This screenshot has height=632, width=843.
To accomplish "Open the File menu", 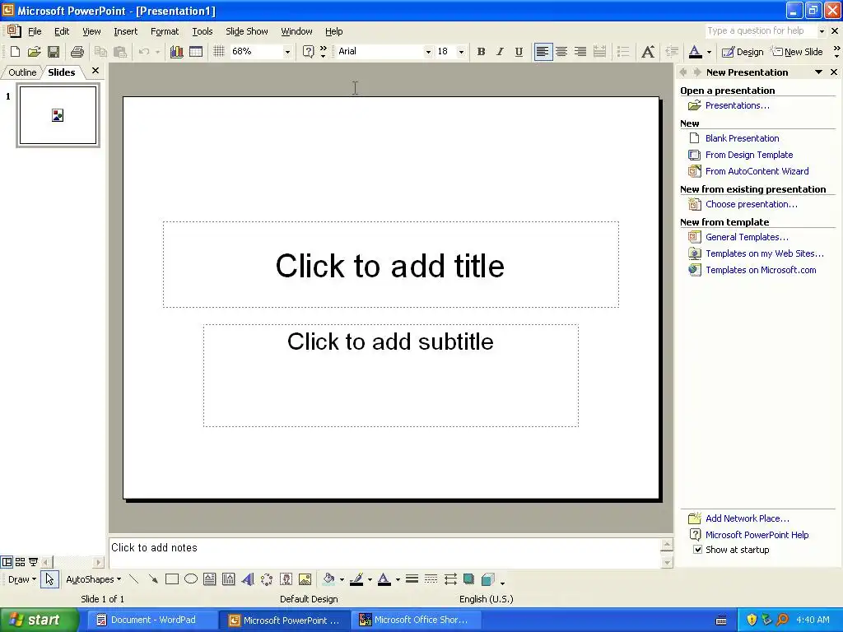I will [35, 31].
